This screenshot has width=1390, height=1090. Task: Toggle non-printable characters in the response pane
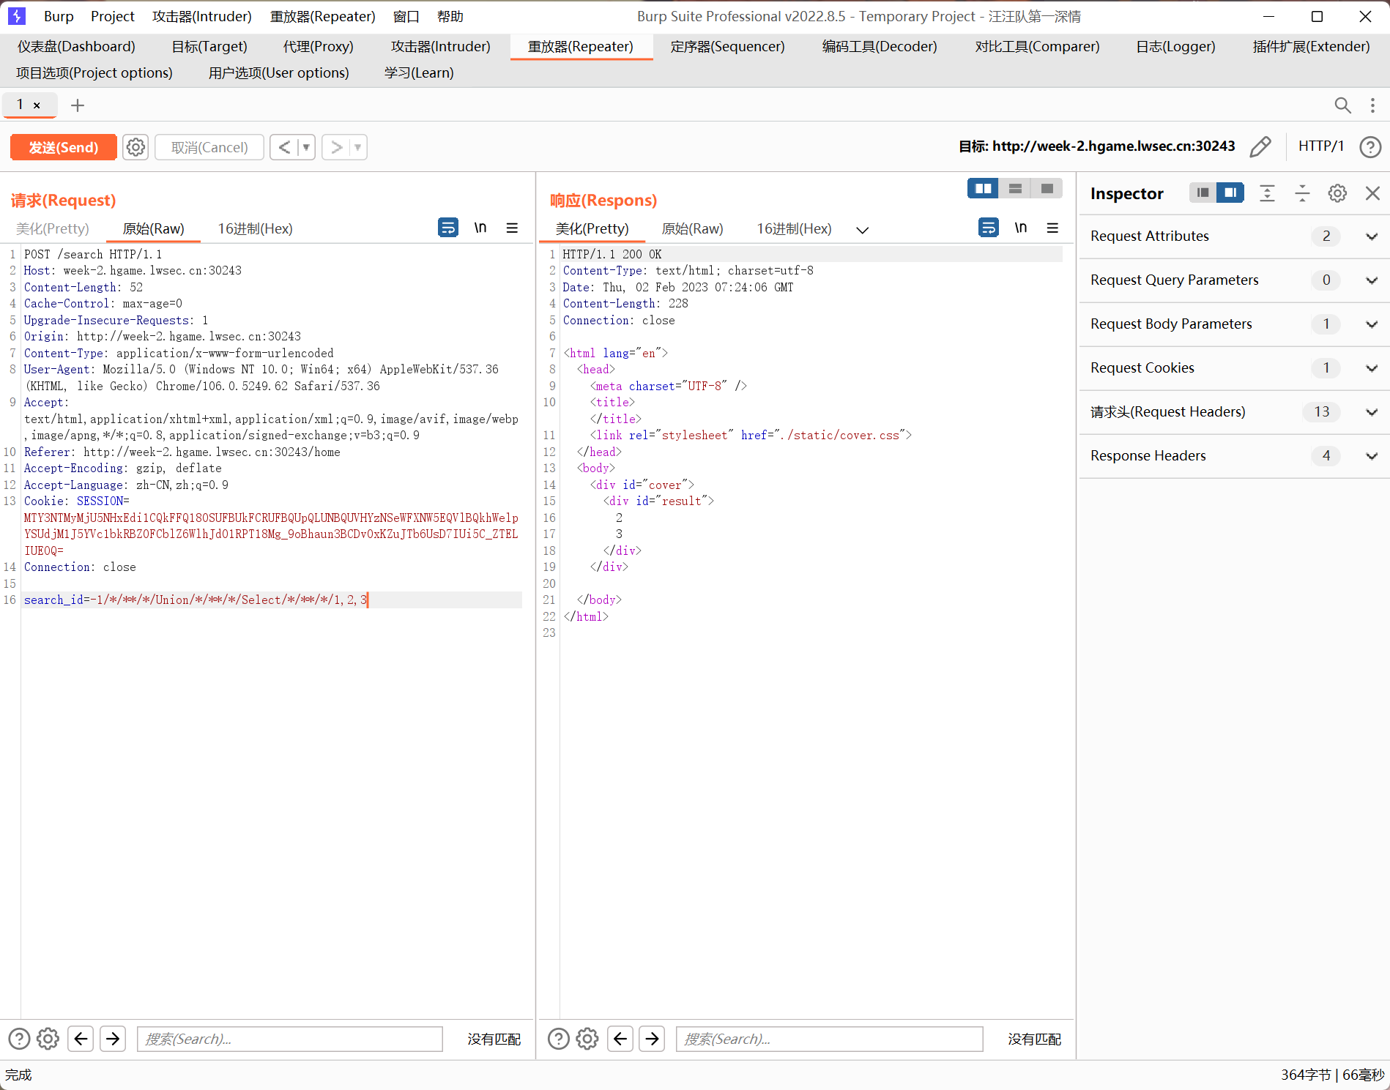pyautogui.click(x=1021, y=228)
